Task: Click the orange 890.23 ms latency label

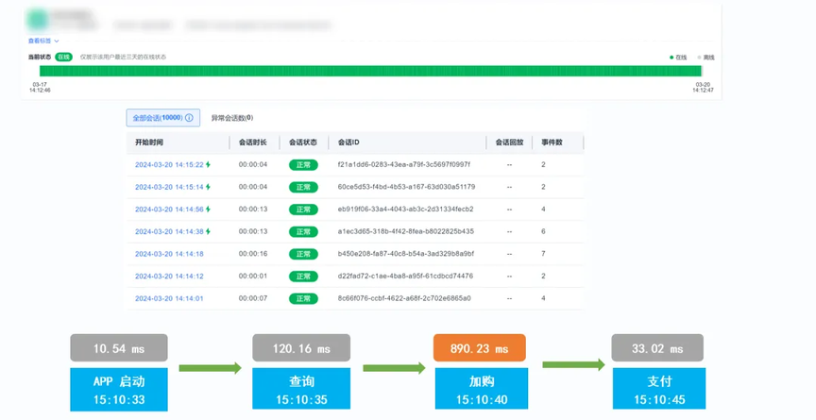Action: pos(479,348)
